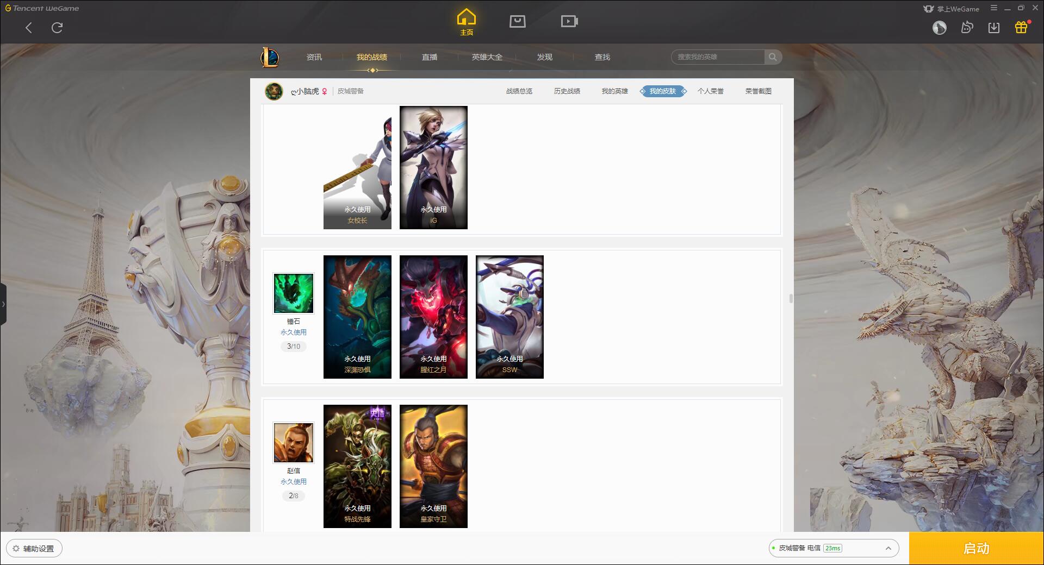Click the League of Legends logo
Image resolution: width=1044 pixels, height=565 pixels.
click(x=270, y=57)
